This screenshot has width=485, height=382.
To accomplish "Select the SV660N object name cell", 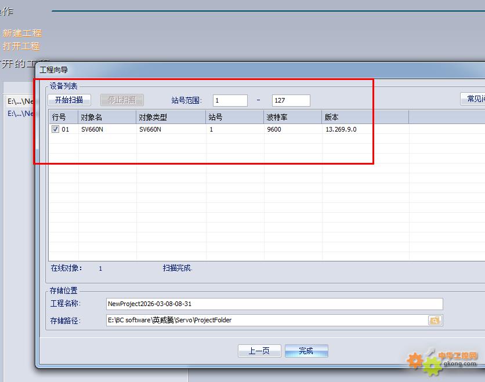I will point(93,129).
